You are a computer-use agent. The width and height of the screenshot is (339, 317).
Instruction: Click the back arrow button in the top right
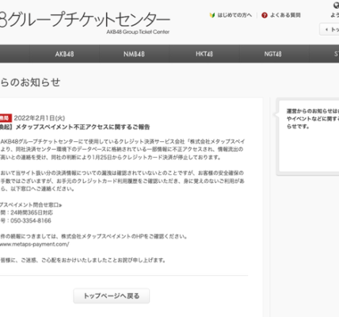330,29
